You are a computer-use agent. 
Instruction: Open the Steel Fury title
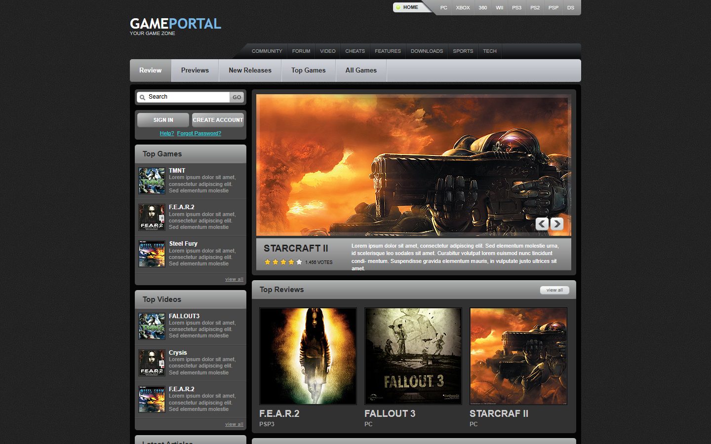point(183,244)
